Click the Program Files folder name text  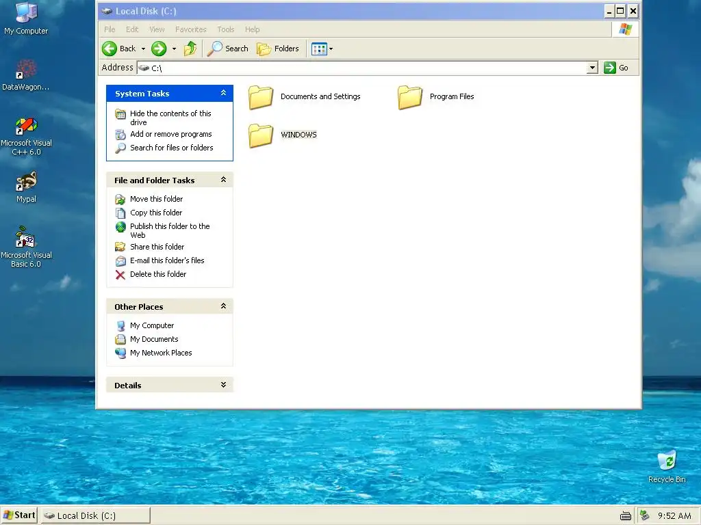click(x=452, y=96)
